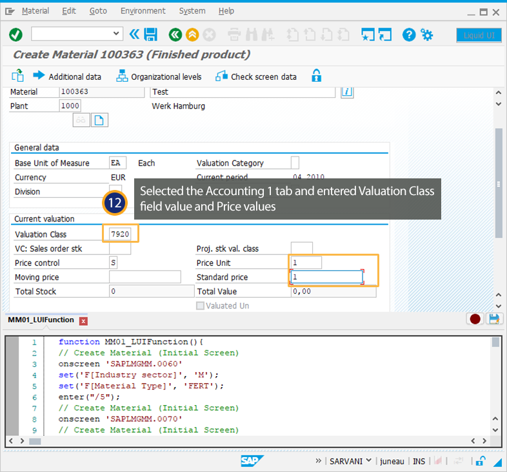Click 'juneau' server name in status bar
Image resolution: width=507 pixels, height=472 pixels.
pyautogui.click(x=392, y=461)
